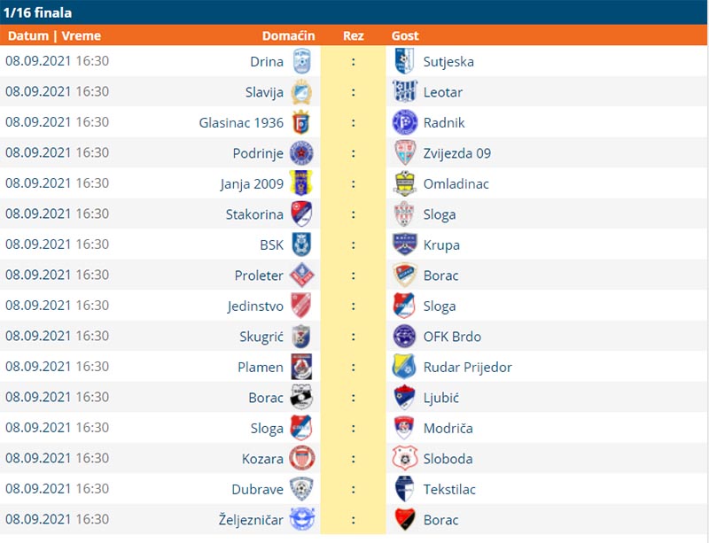
Task: Open the Podrinje team name link
Action: click(x=258, y=153)
